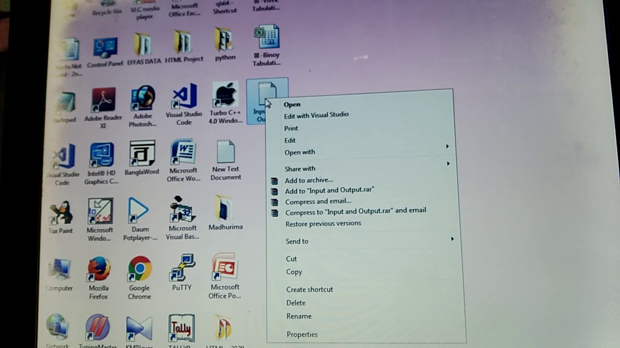Launch Microsoft Visual Basic shortcut

point(182,218)
